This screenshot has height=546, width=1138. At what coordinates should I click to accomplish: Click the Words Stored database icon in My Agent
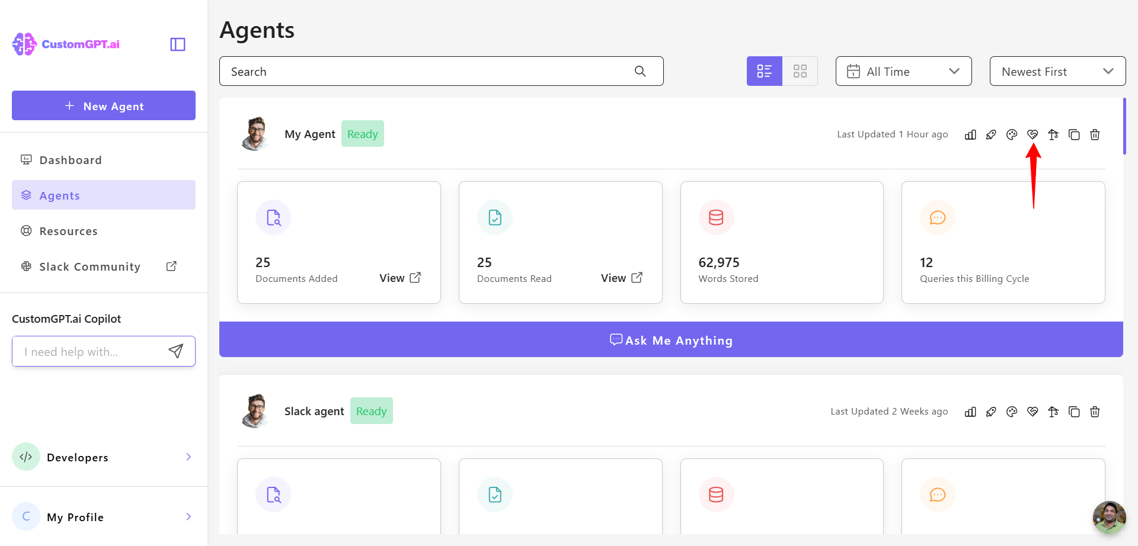tap(716, 217)
